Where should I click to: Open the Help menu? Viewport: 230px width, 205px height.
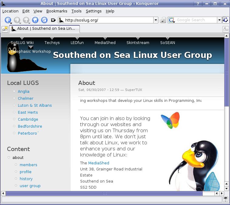click(110, 11)
